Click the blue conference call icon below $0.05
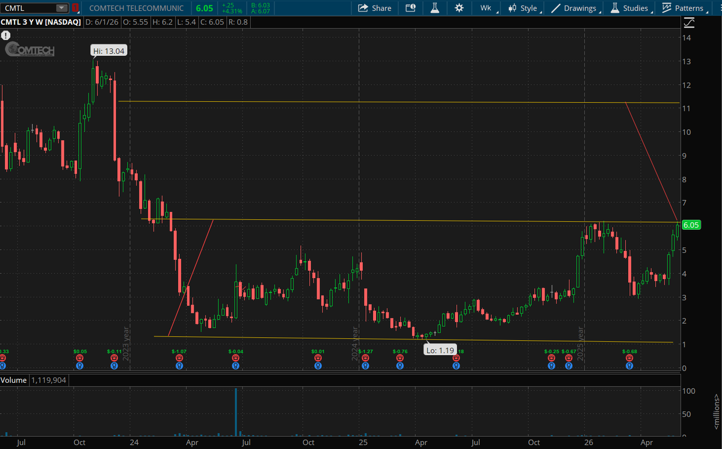This screenshot has width=722, height=449. 79,365
